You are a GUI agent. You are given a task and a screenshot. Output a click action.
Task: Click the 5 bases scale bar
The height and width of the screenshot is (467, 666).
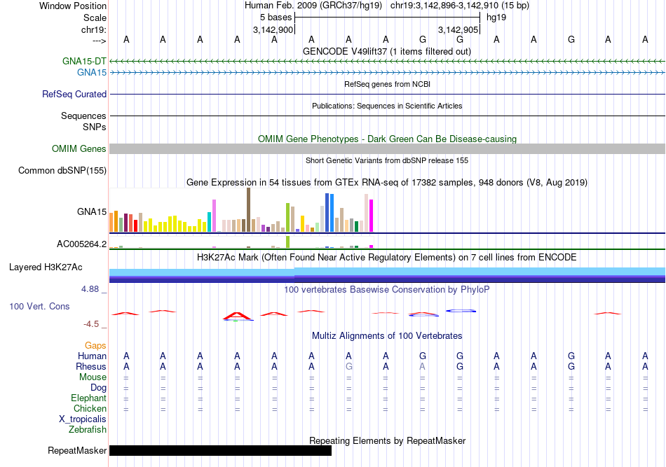click(x=388, y=18)
